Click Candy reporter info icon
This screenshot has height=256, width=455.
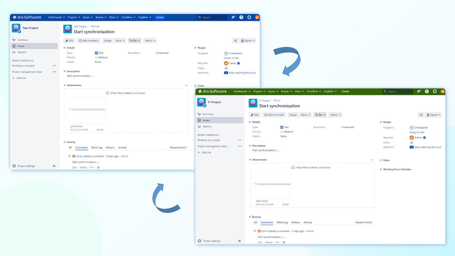(x=239, y=63)
